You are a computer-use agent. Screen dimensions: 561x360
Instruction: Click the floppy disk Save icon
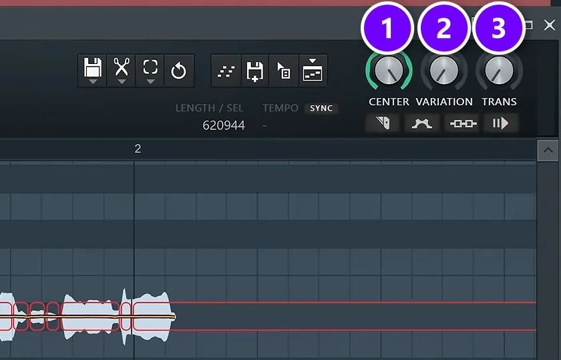93,71
